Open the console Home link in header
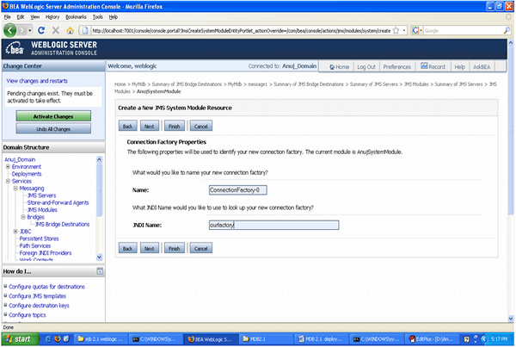Screen dimensions: 516x347 coord(338,66)
